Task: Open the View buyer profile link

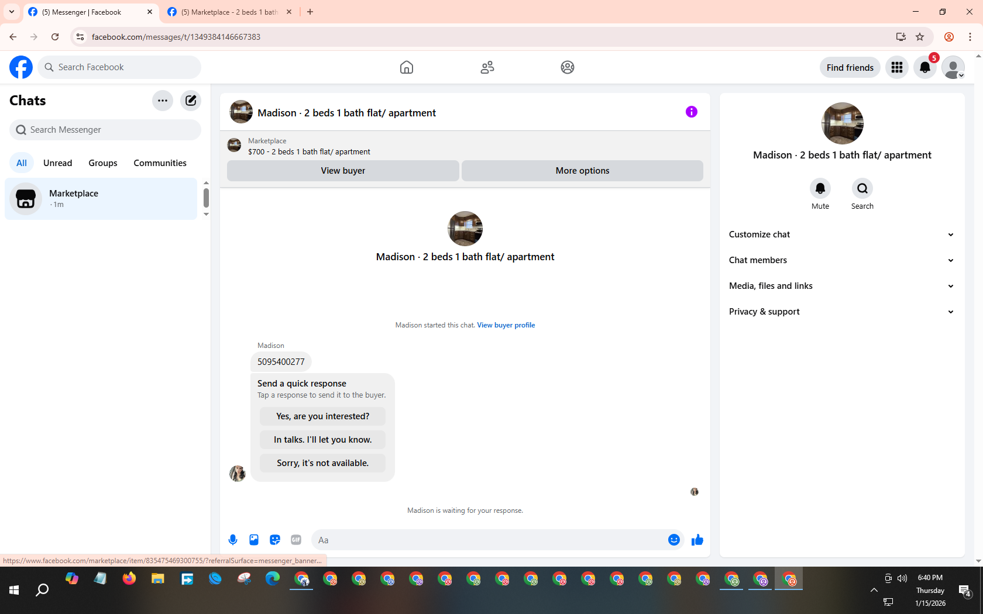Action: pyautogui.click(x=506, y=325)
